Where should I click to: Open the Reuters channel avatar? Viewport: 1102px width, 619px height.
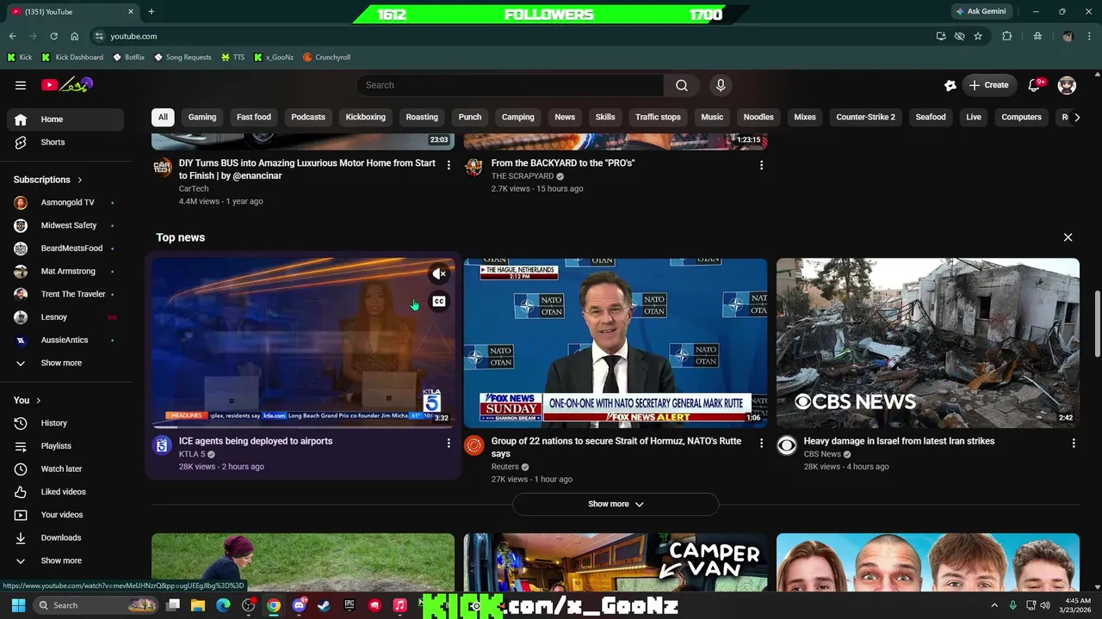474,444
